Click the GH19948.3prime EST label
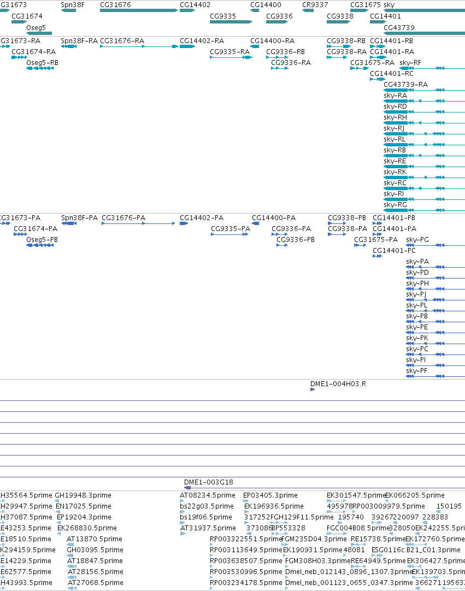465x591 pixels. [x=83, y=495]
